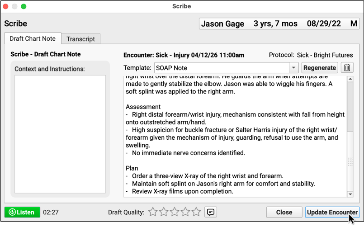Start recording with the Listen button
This screenshot has height=227, width=364.
pos(22,212)
